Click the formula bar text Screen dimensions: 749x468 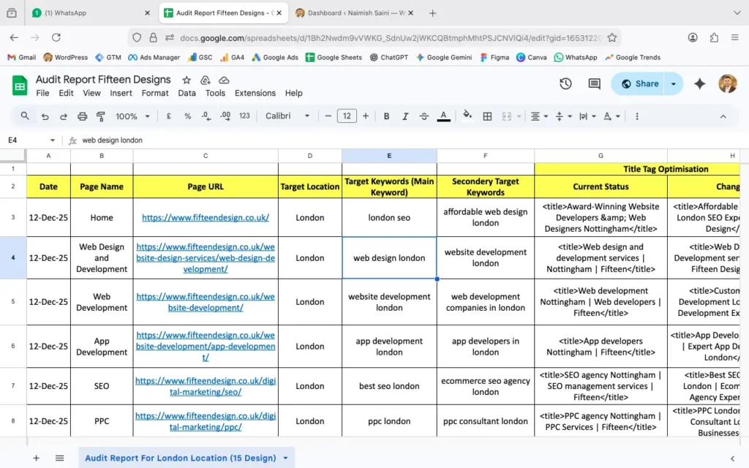(112, 140)
